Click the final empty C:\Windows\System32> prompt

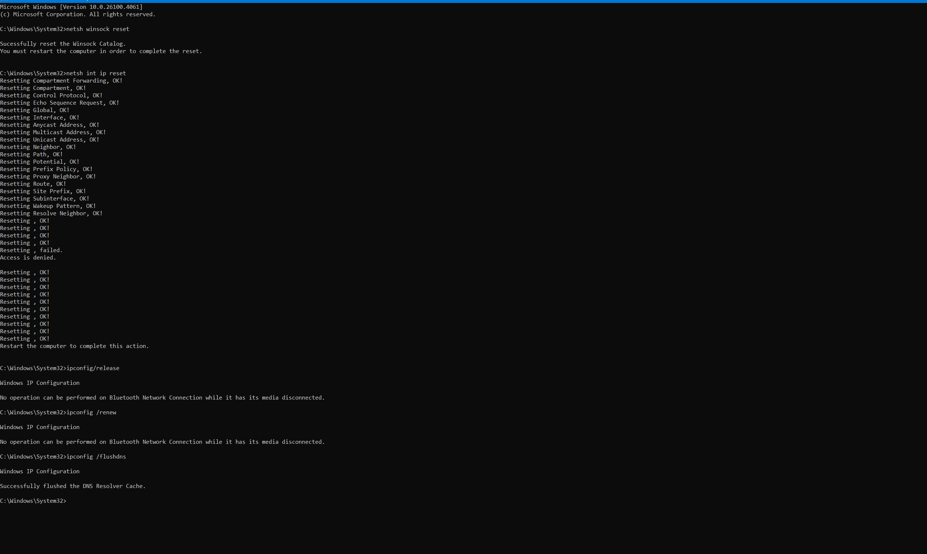tap(33, 501)
